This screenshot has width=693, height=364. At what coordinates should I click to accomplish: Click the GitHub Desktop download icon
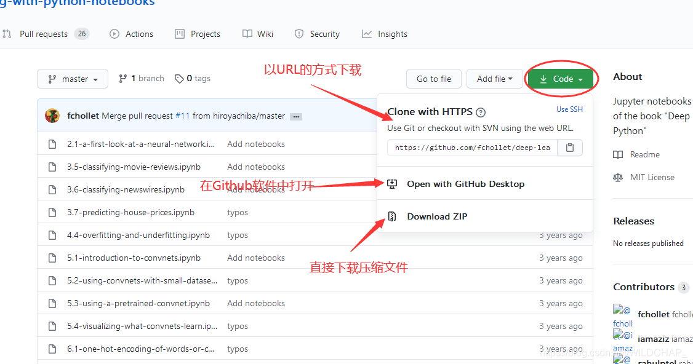pos(392,184)
